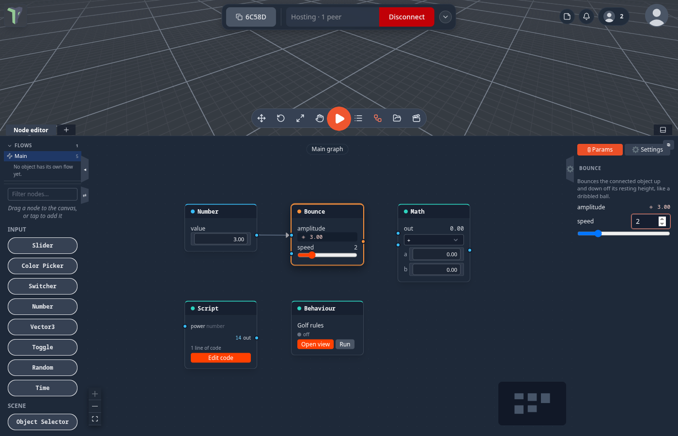Switch to the Settings tab
This screenshot has width=678, height=436.
click(647, 150)
